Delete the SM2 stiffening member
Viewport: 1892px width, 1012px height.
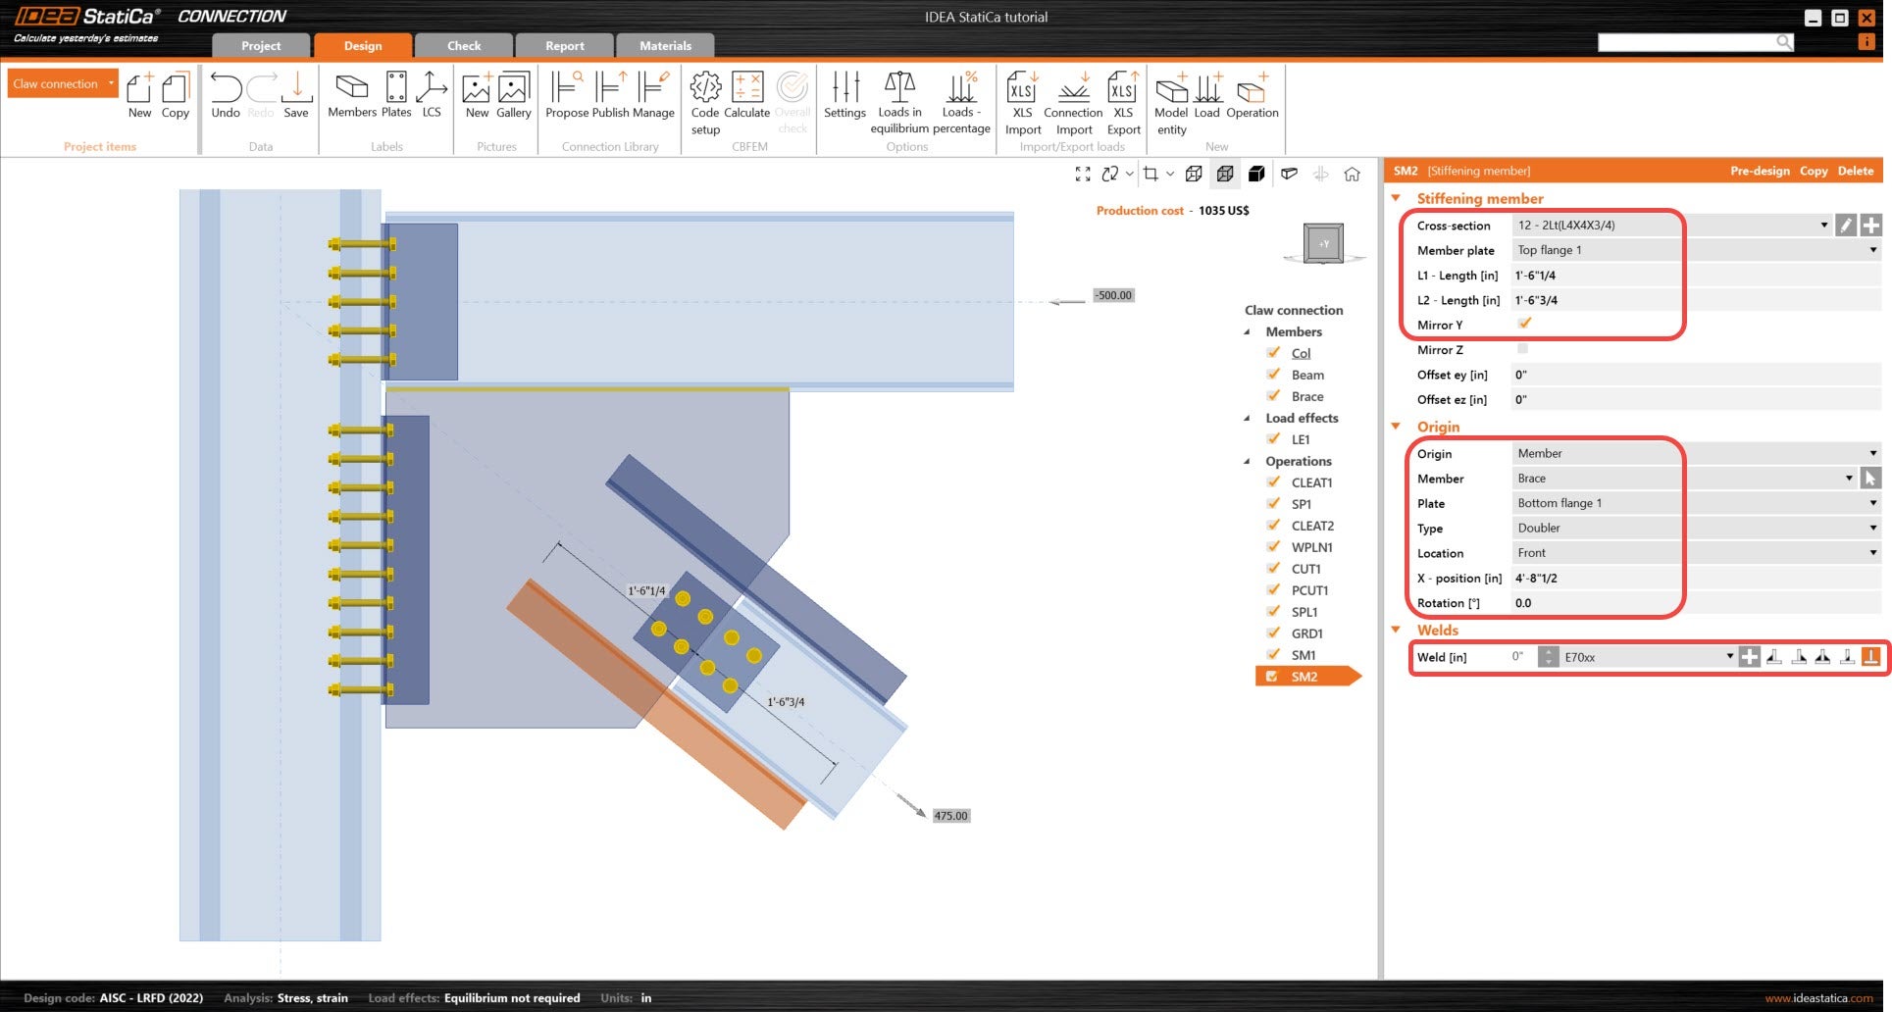1855,171
